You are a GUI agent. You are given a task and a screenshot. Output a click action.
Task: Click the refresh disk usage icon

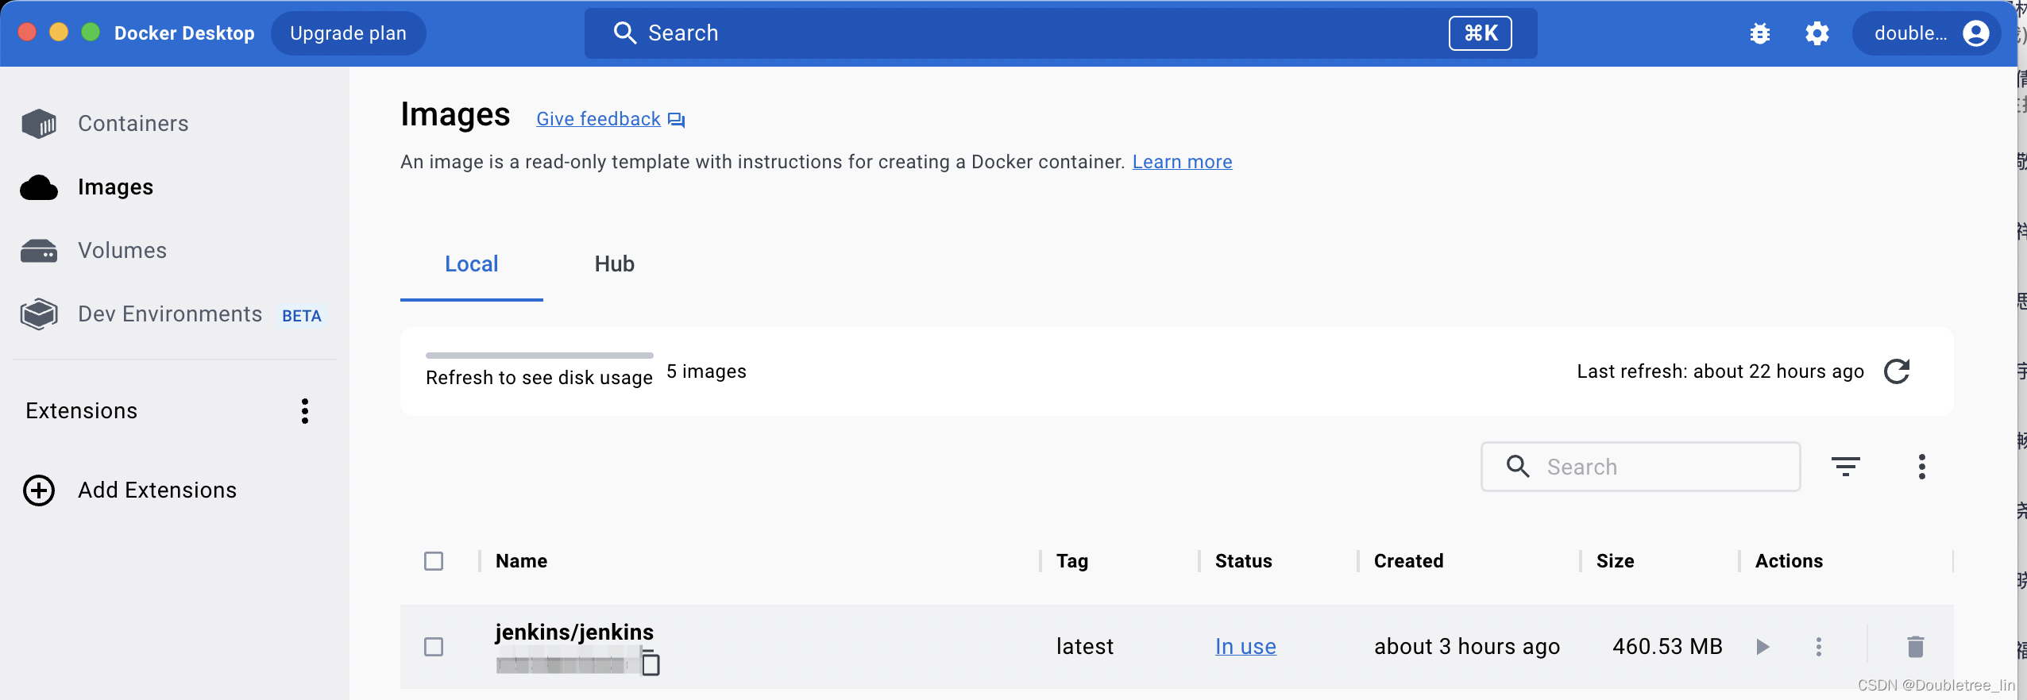pos(1897,371)
